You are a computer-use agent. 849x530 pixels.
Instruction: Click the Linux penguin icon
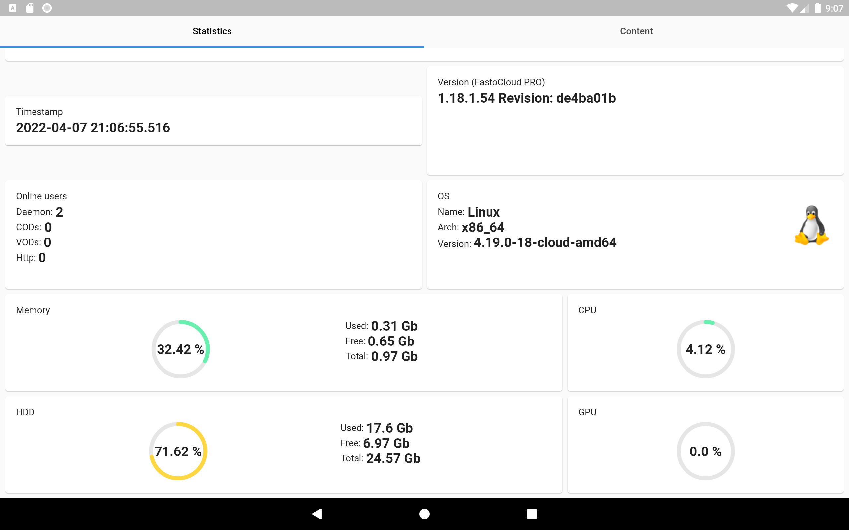pyautogui.click(x=812, y=225)
